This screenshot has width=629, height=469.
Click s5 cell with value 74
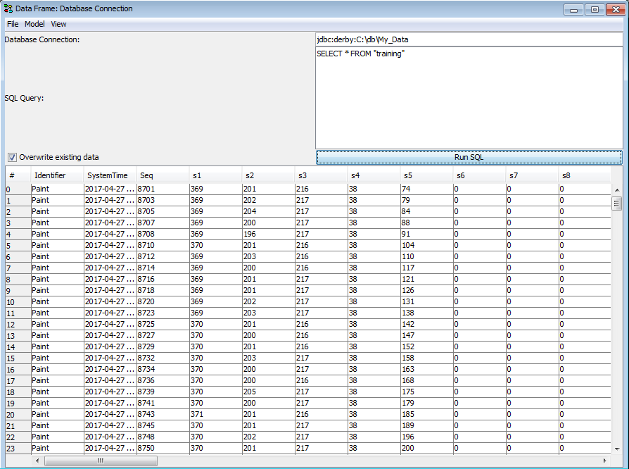tap(427, 189)
